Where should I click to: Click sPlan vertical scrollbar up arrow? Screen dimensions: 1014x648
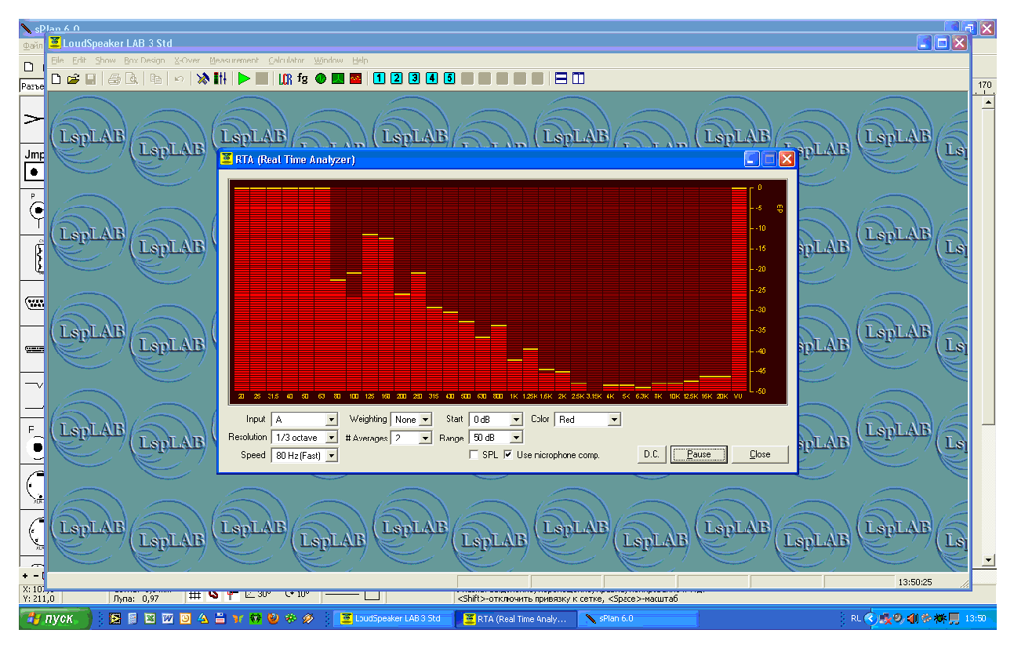pyautogui.click(x=988, y=102)
